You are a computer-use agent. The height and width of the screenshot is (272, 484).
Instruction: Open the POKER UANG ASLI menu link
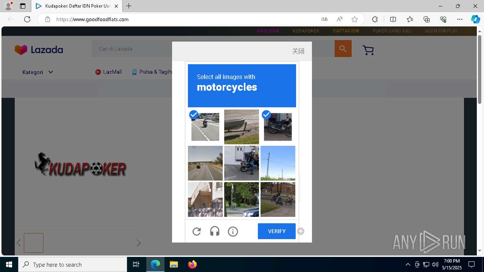[x=392, y=31]
